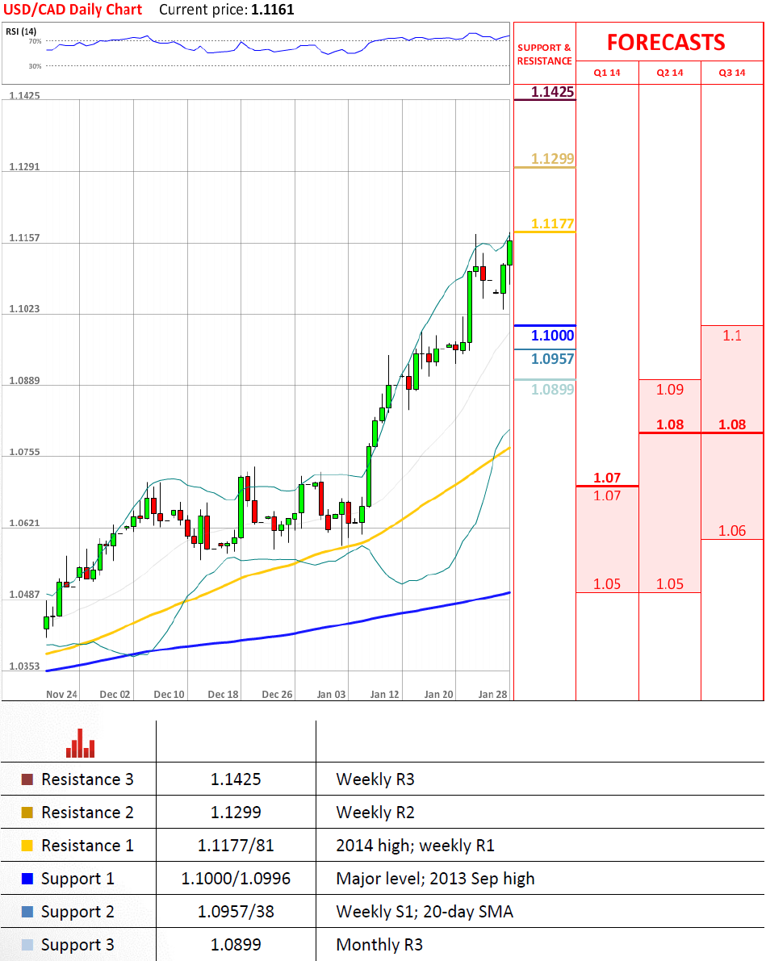Screen dimensions: 766x961
Task: Select the 1.1000/1.0996 value cell
Action: [236, 879]
